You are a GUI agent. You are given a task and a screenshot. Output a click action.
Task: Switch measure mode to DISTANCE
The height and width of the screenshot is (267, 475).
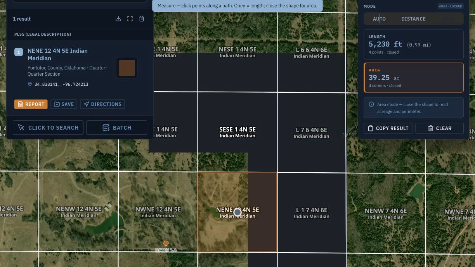(x=413, y=19)
